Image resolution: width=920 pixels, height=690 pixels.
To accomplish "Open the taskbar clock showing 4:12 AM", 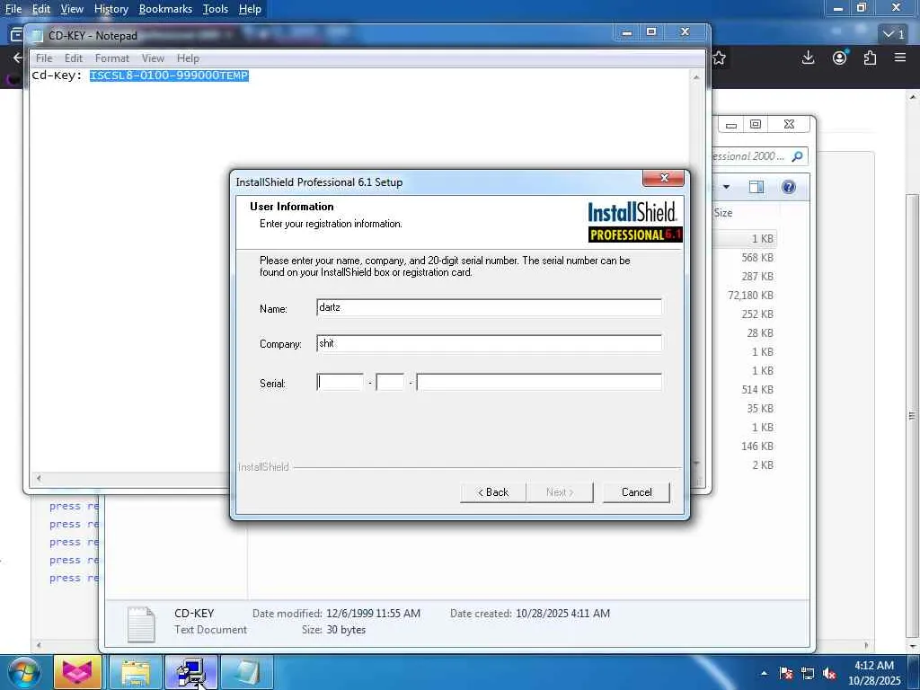I will tap(874, 673).
